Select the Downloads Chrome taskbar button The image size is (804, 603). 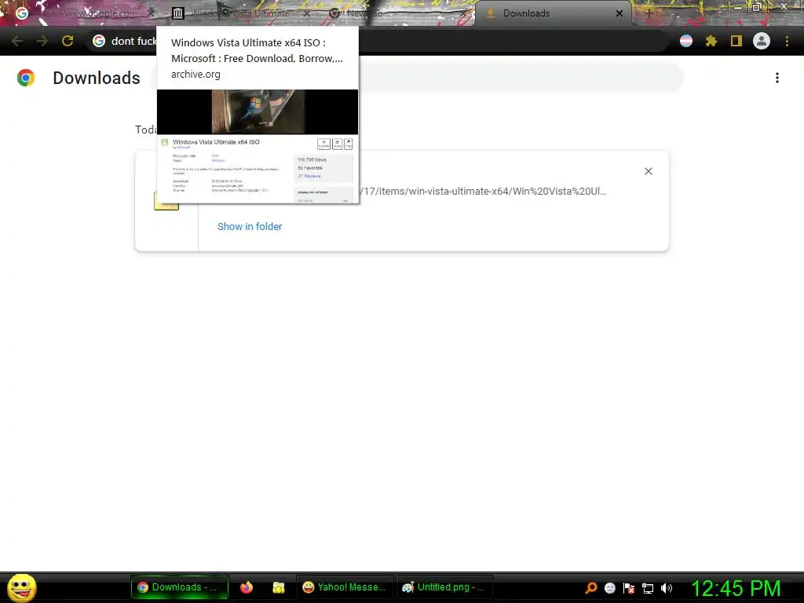(179, 587)
